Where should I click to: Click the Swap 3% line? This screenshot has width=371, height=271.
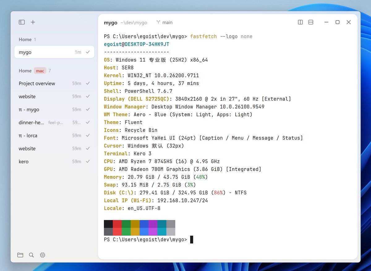pos(150,185)
